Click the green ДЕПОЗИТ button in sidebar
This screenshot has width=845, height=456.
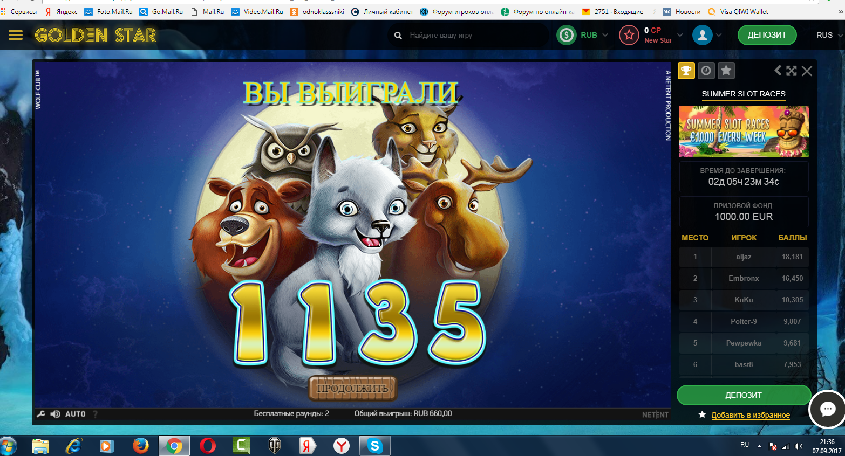[743, 395]
